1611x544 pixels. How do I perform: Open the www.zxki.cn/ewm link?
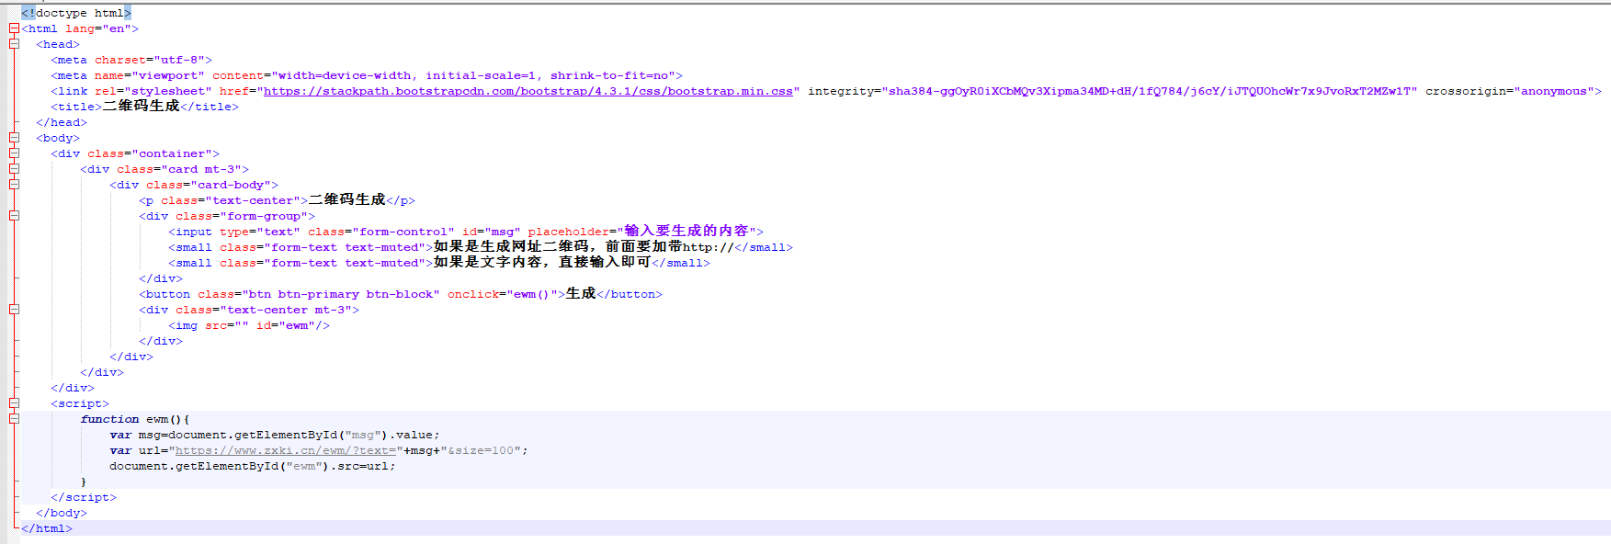tap(286, 450)
